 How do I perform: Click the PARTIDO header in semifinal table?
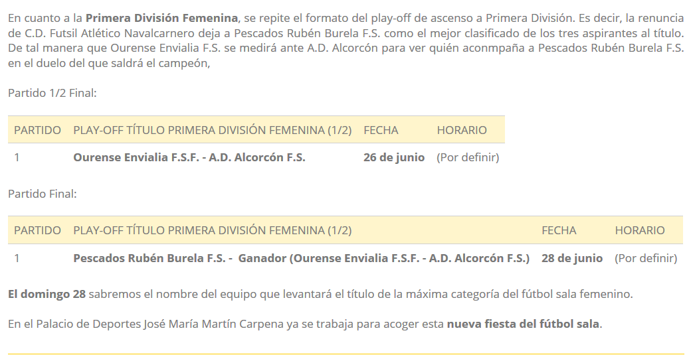[x=37, y=130]
